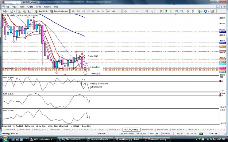This screenshot has width=228, height=142.
Task: Switch chart to M30 timeframe
Action: tap(88, 11)
